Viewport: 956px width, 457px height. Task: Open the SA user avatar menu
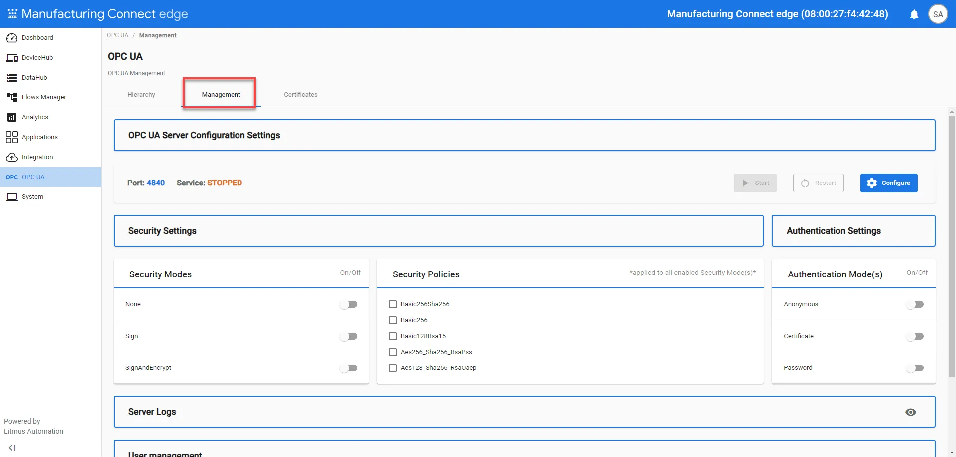click(938, 14)
